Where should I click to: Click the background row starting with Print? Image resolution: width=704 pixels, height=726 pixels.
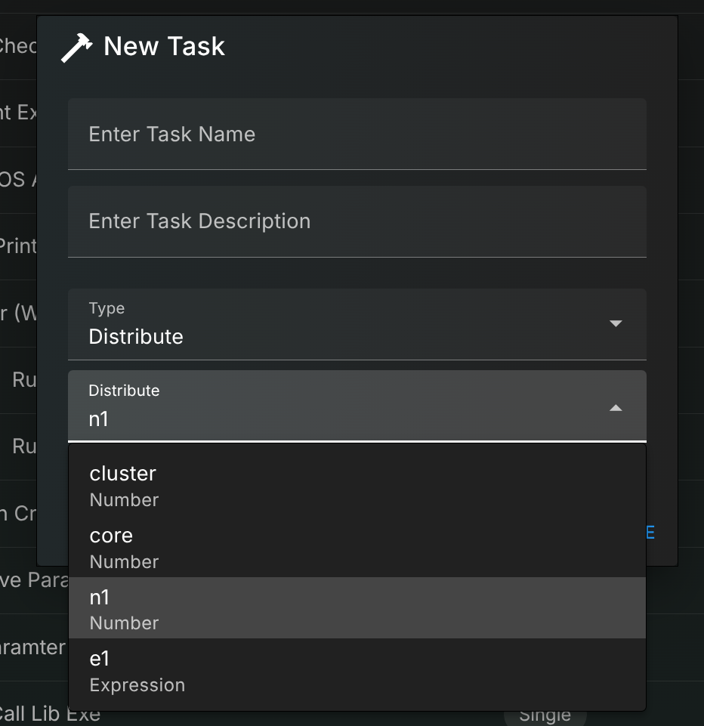(18, 246)
